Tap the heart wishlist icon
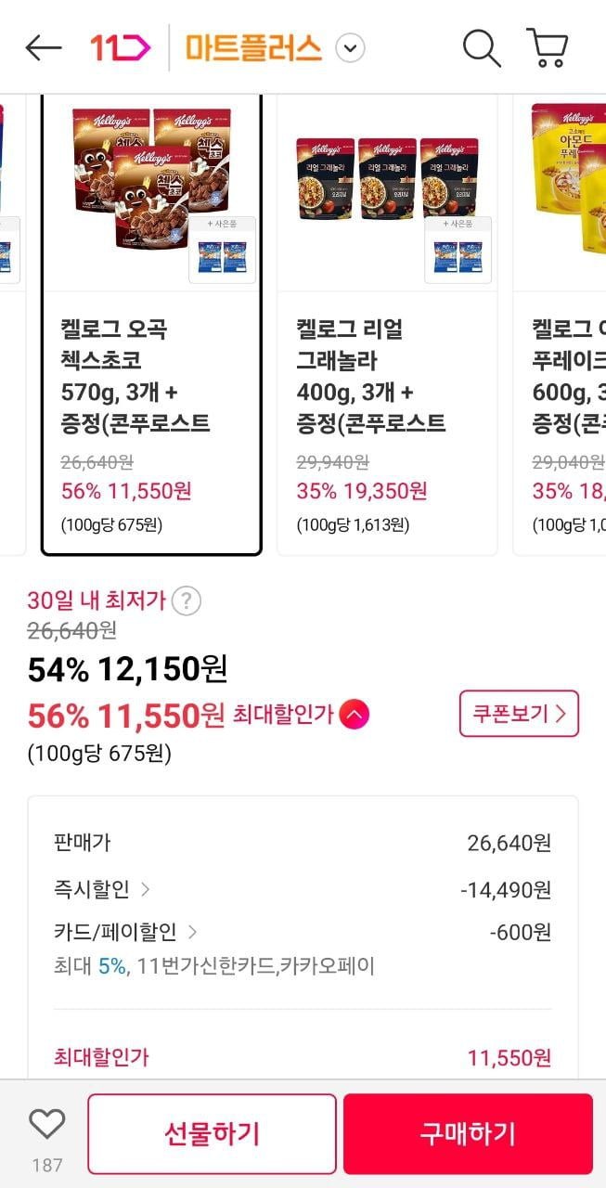 46,1125
